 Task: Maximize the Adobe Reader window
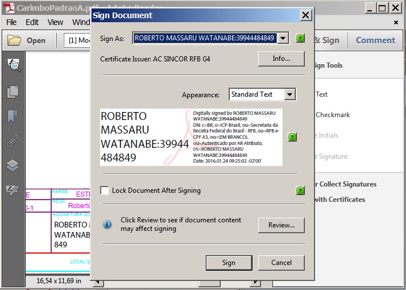[382, 8]
